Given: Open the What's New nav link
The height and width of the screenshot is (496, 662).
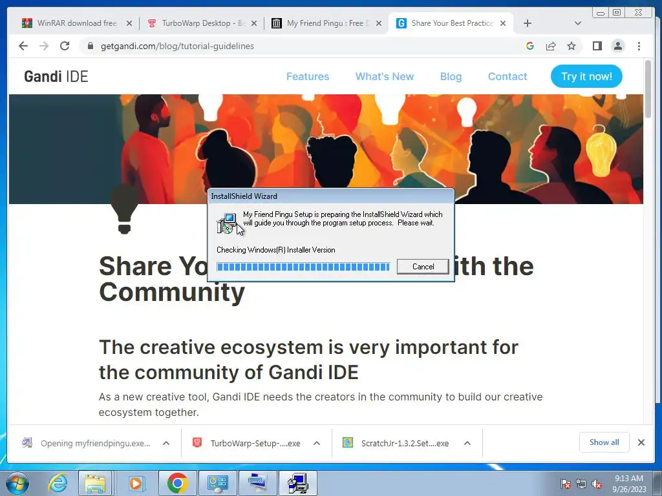Looking at the screenshot, I should (x=385, y=76).
